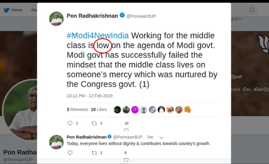The width and height of the screenshot is (269, 164).
Task: Open the magenta liker avatar
Action: click(135, 110)
